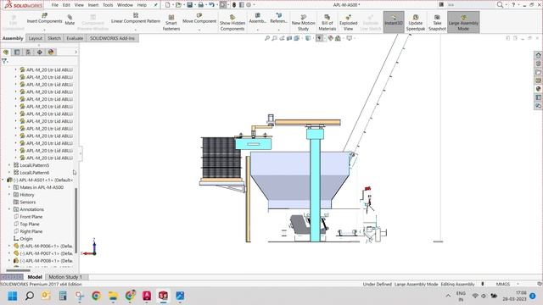Click the SOLIDWORKS search help field
543x305 pixels.
pyautogui.click(x=470, y=5)
